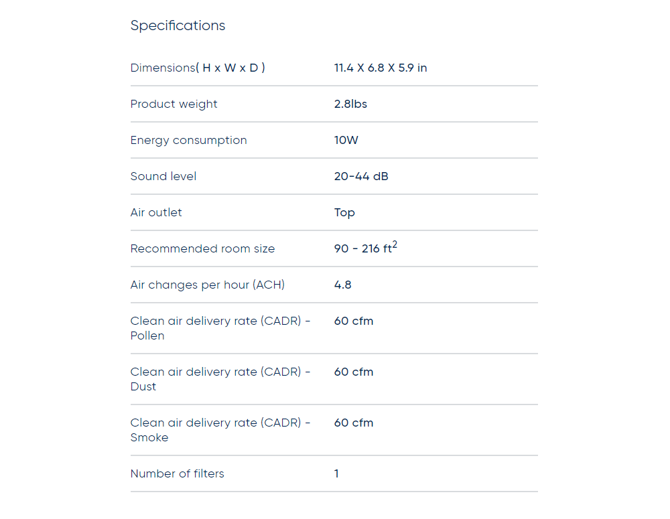The width and height of the screenshot is (670, 519).
Task: Click the Air changes per hour (ACH) label
Action: coord(208,285)
